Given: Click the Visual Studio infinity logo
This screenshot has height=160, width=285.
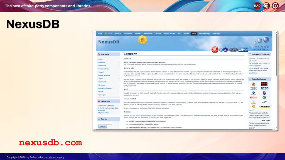Looking at the screenshot, I should (x=223, y=50).
